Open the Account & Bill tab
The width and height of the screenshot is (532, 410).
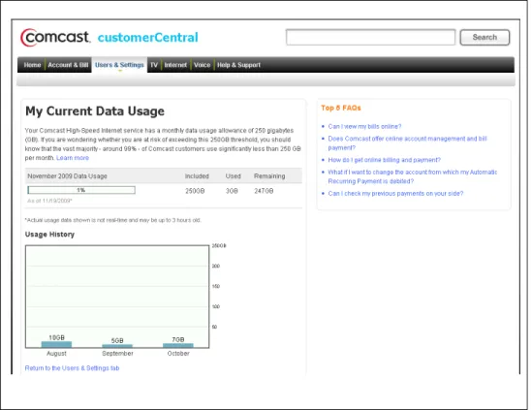coord(68,65)
